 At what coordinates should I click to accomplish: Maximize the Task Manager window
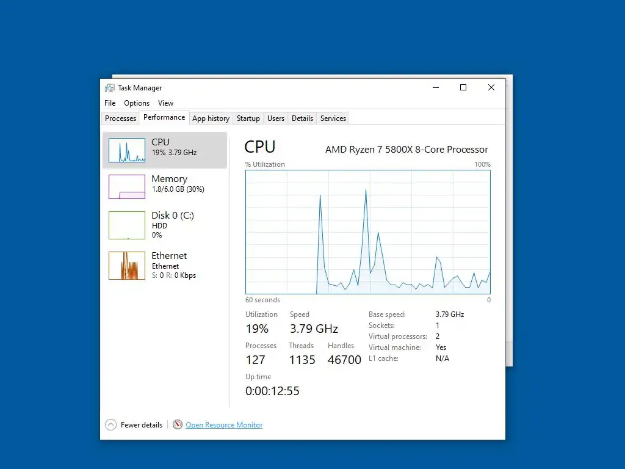(463, 88)
